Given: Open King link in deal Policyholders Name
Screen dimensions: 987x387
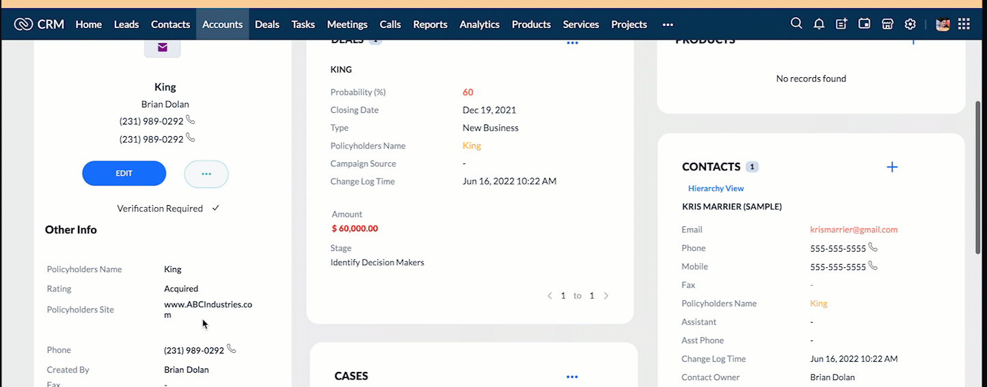Looking at the screenshot, I should pos(472,146).
